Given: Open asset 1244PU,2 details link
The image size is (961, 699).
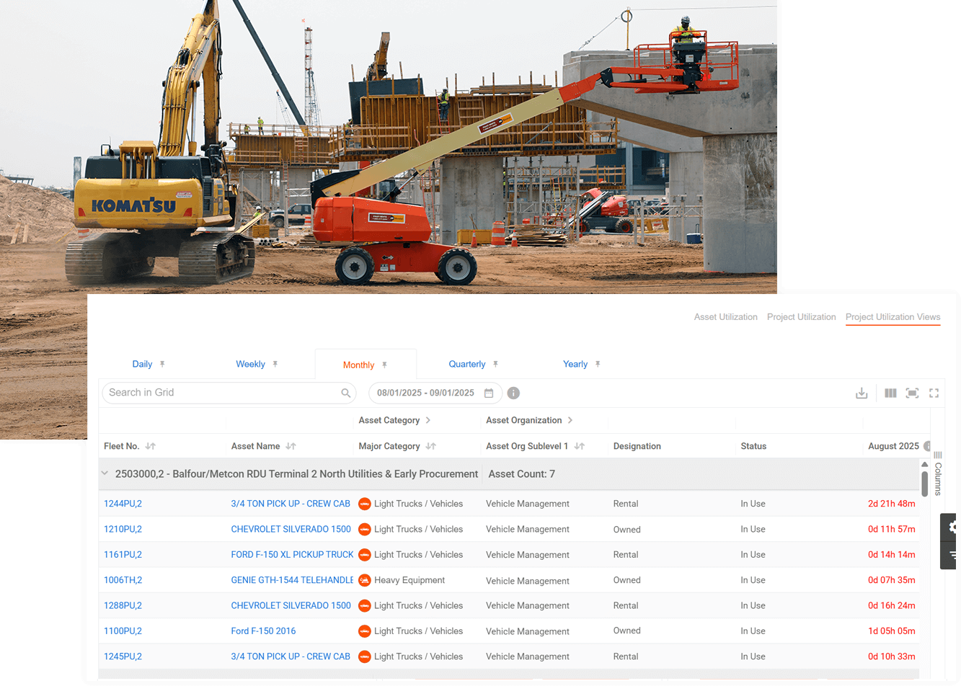Looking at the screenshot, I should click(123, 503).
